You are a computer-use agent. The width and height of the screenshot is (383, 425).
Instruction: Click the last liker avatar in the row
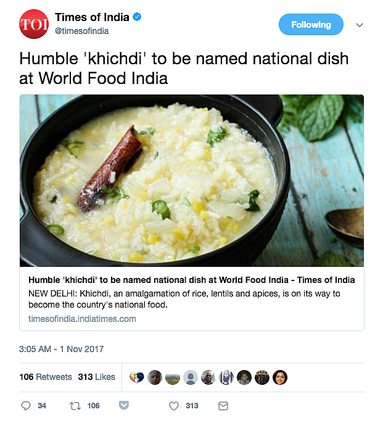(x=280, y=377)
